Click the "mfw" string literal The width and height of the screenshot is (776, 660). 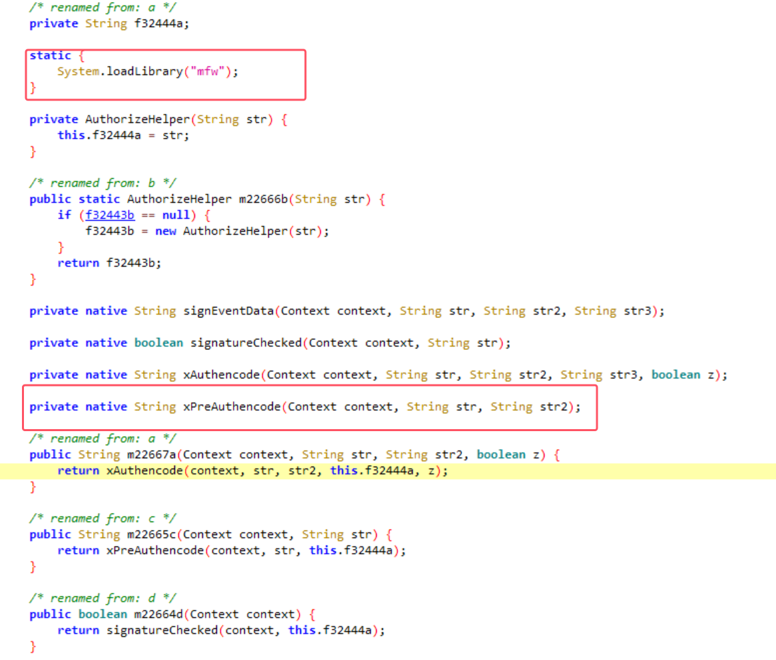point(208,72)
